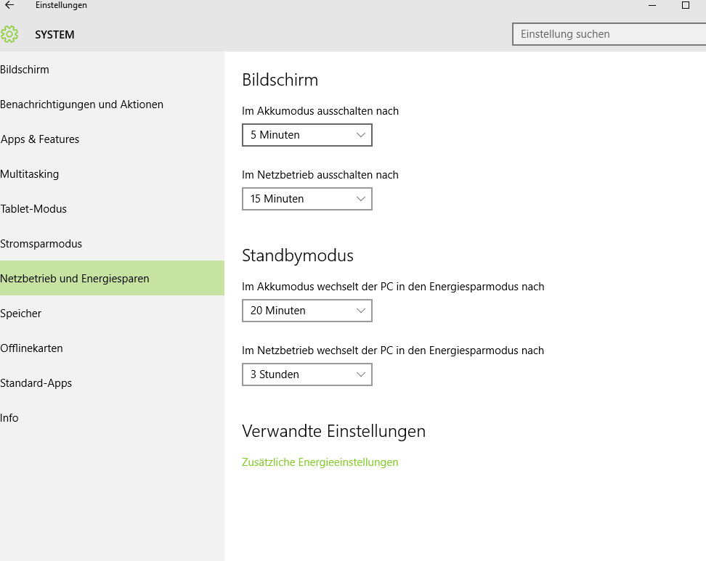Image resolution: width=706 pixels, height=561 pixels.
Task: Open Bildschirm settings in sidebar
Action: [x=112, y=70]
